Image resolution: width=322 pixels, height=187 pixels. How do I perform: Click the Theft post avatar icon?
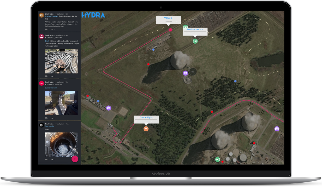coord(41,36)
